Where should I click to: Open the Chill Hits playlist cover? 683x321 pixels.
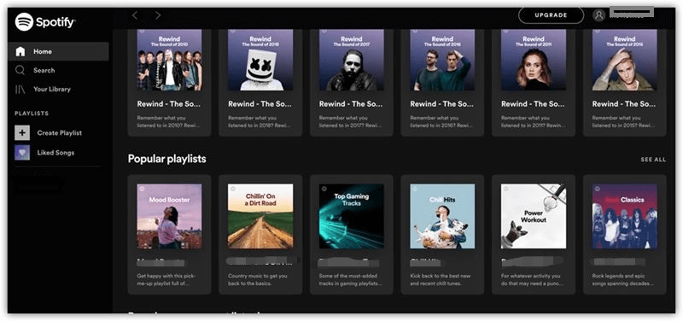442,216
